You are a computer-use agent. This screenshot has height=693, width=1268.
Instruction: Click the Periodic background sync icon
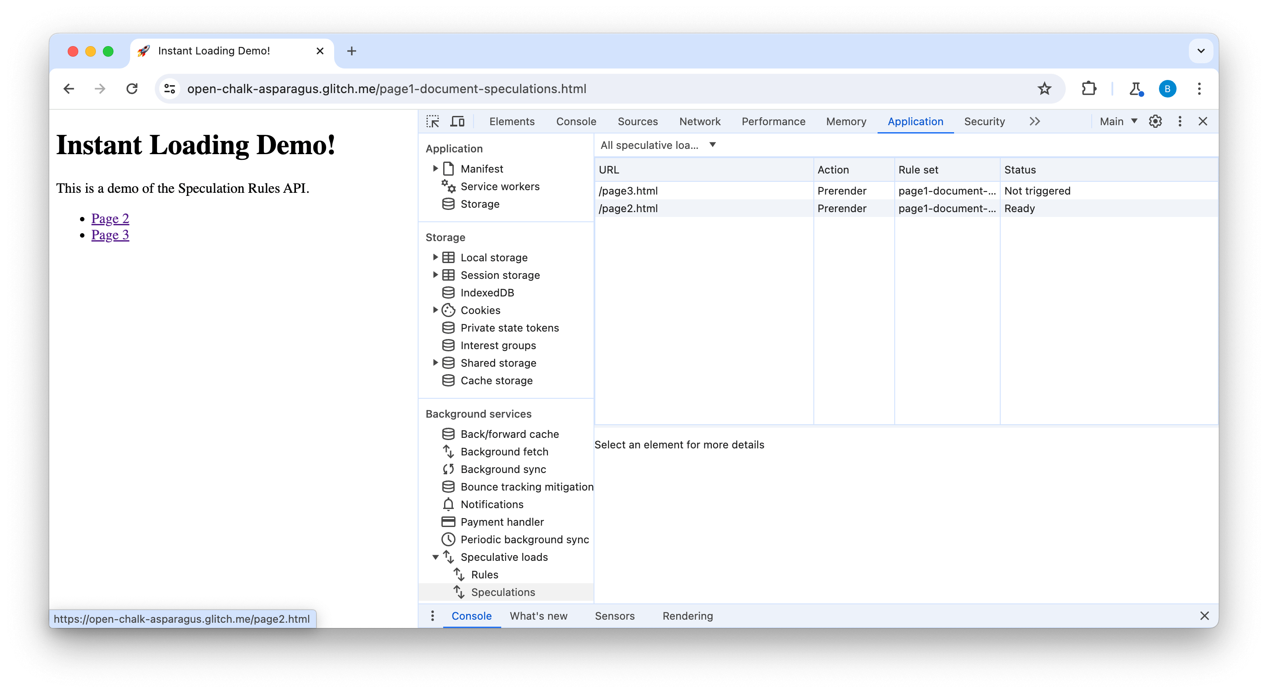point(448,539)
